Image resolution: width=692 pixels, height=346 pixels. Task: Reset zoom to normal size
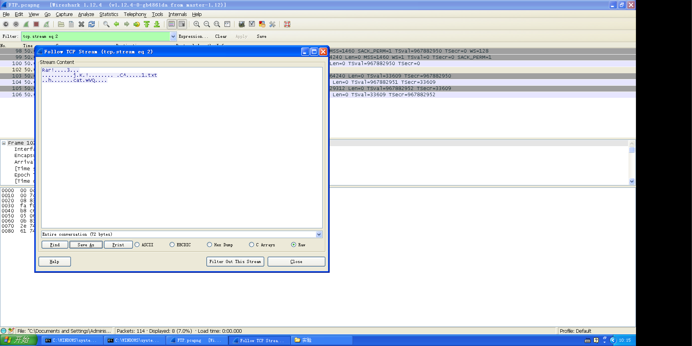217,24
